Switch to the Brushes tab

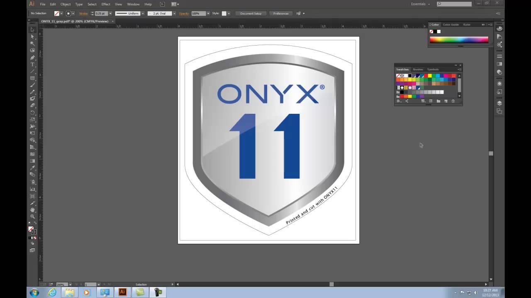(x=418, y=69)
